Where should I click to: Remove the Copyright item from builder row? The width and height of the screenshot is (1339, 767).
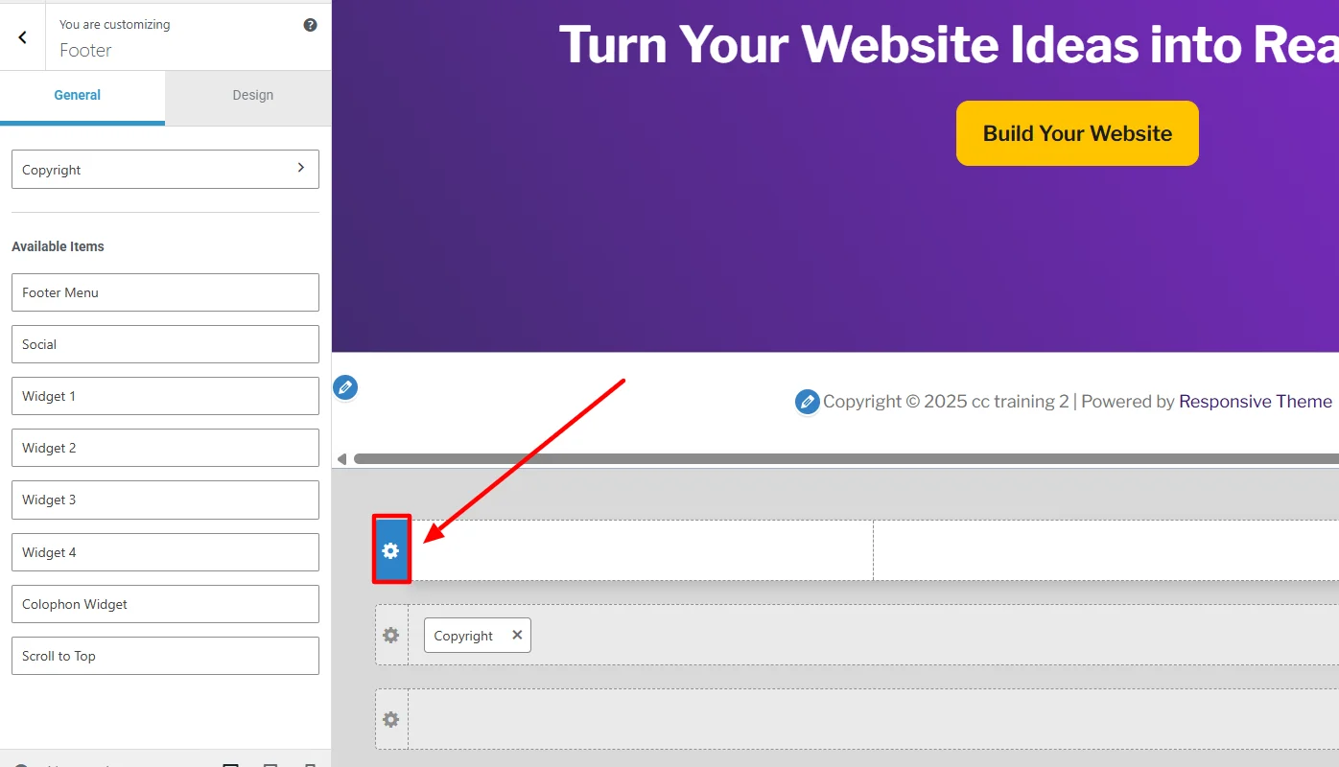517,635
